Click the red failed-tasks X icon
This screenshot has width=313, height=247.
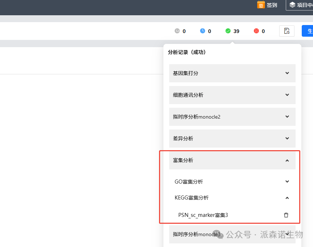coord(256,31)
